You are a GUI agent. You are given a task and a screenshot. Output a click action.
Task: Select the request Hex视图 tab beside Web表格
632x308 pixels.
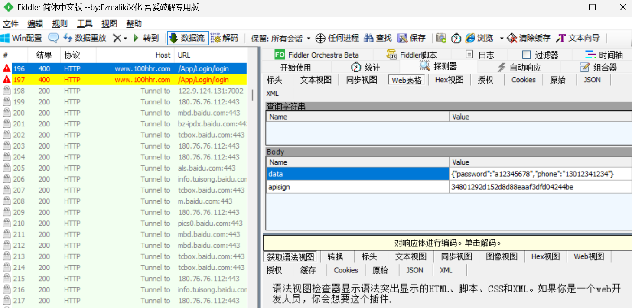(450, 80)
